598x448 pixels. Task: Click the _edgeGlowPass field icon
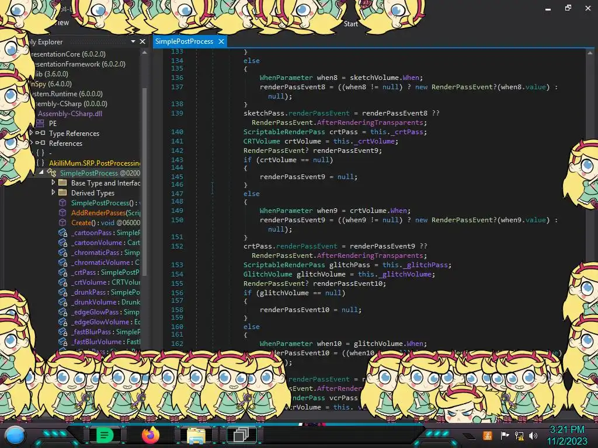[62, 311]
